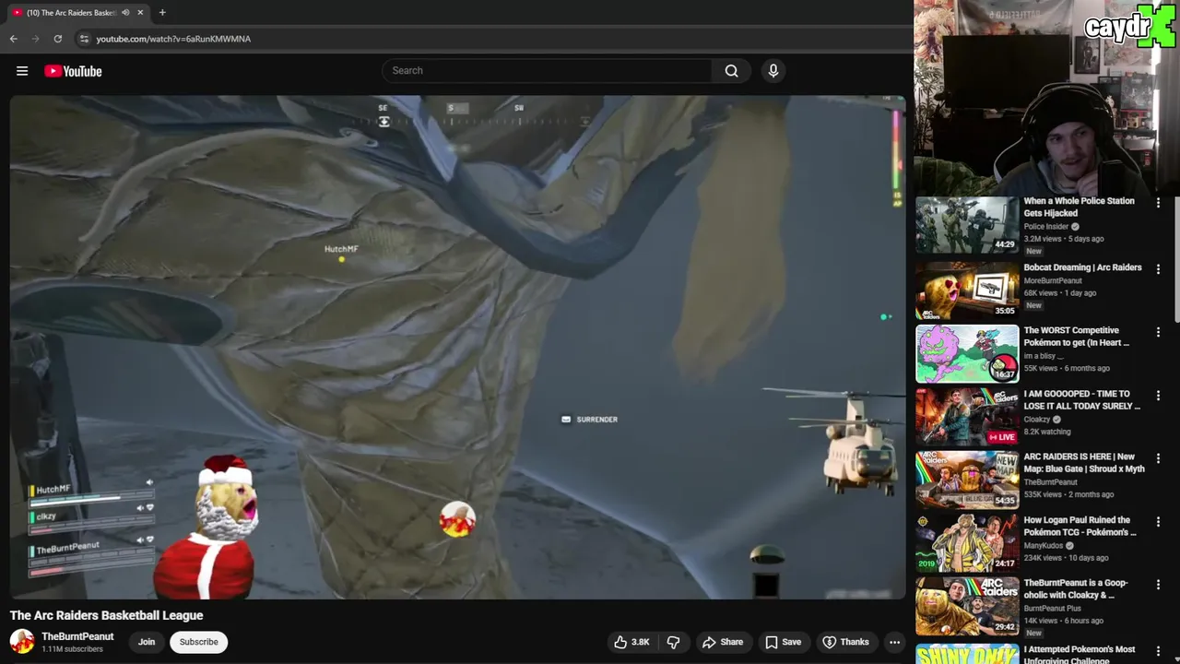Open options menu for Police Station video
The width and height of the screenshot is (1180, 664).
[x=1158, y=203]
